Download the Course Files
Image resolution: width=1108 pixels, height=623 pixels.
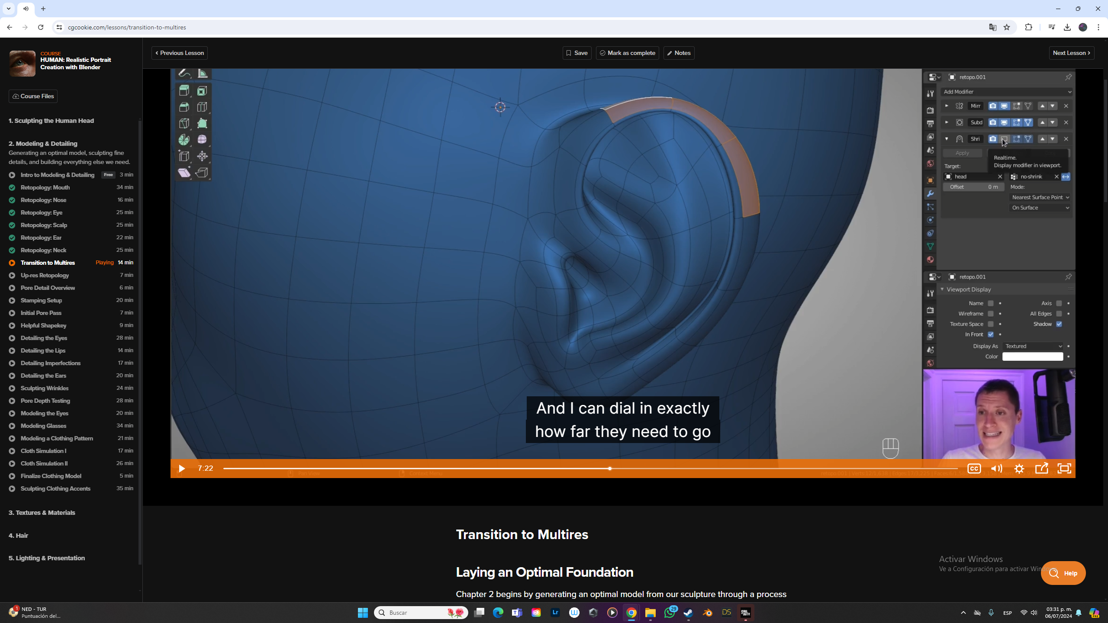pyautogui.click(x=33, y=96)
